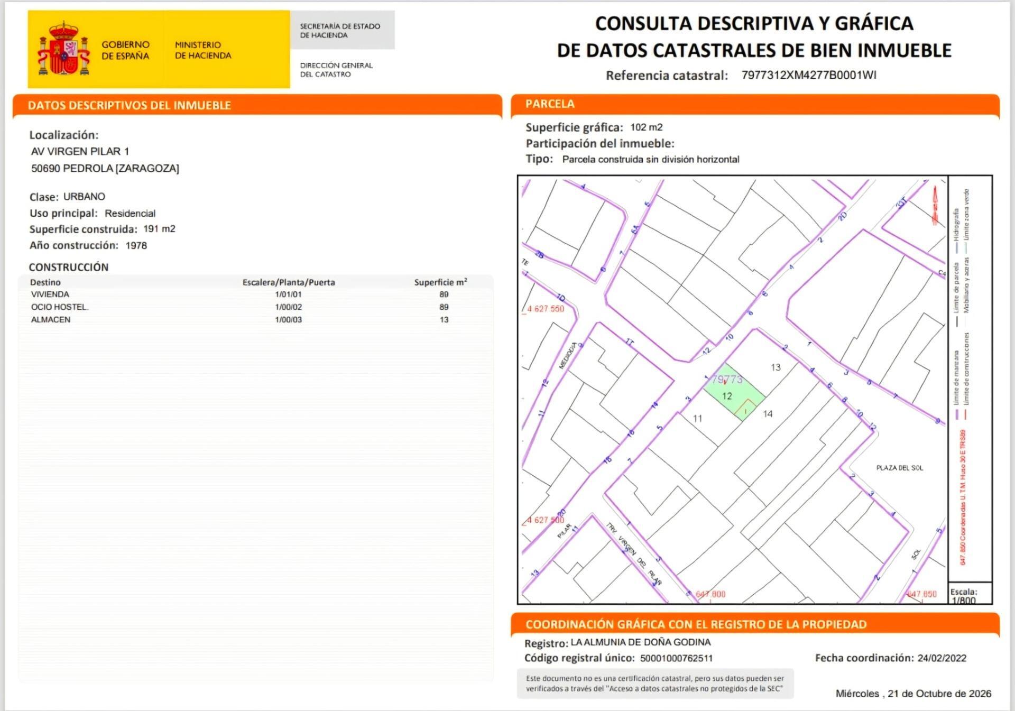
Task: Click the coordination date 24/02/2022
Action: pyautogui.click(x=942, y=658)
